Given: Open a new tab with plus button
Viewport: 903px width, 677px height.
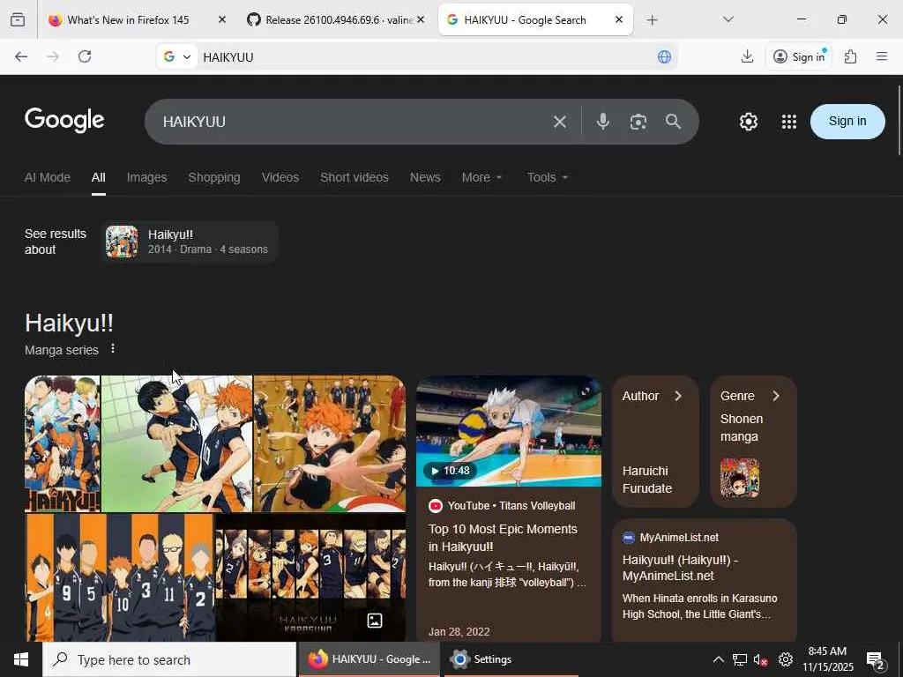Looking at the screenshot, I should point(652,20).
